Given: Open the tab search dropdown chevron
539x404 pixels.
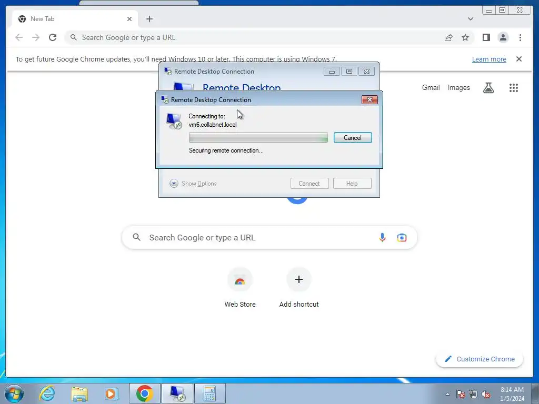Looking at the screenshot, I should (470, 19).
